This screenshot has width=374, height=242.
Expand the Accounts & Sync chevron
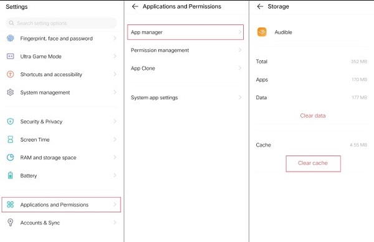click(115, 223)
